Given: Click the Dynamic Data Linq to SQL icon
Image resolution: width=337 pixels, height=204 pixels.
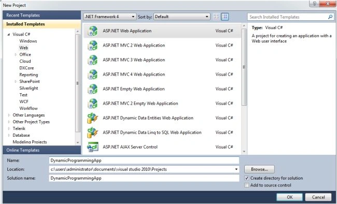Looking at the screenshot, I should click(93, 133).
